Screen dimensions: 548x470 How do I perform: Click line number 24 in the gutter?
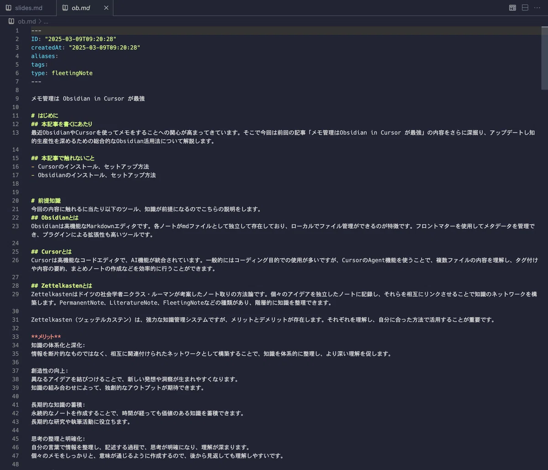(16, 243)
